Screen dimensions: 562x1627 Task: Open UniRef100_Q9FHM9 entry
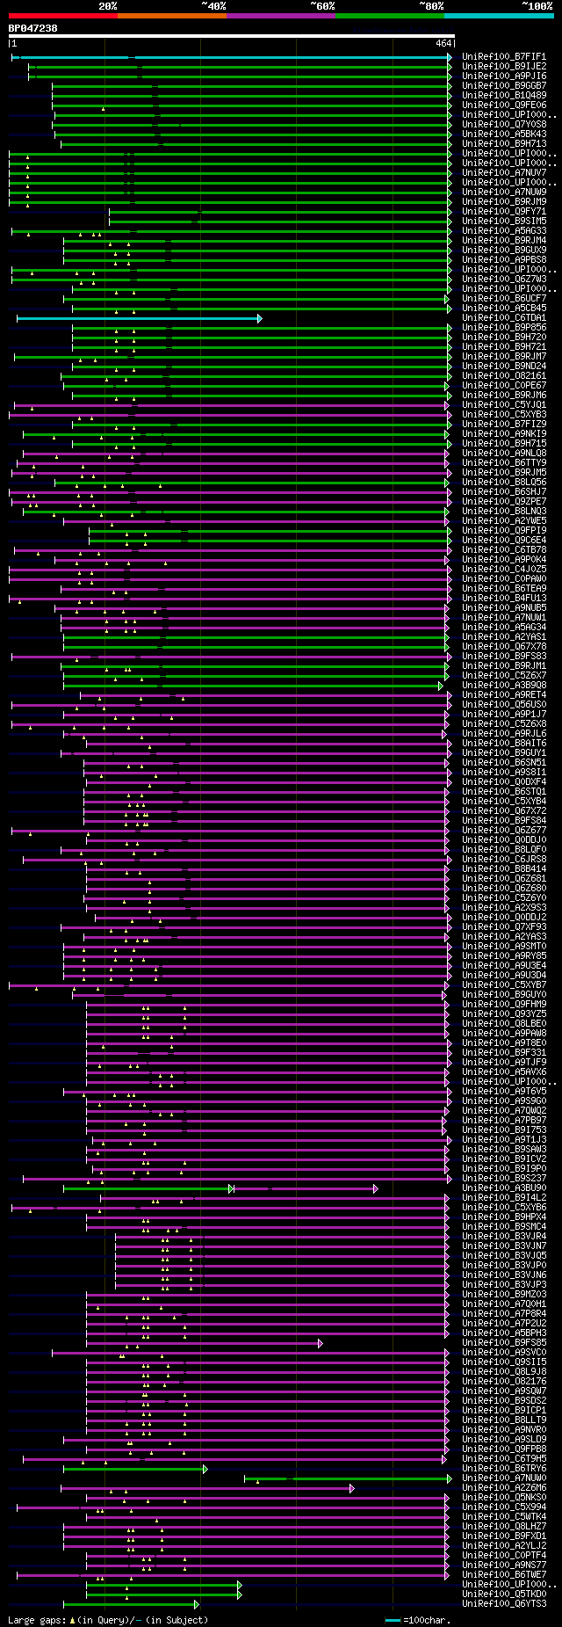(x=504, y=1005)
